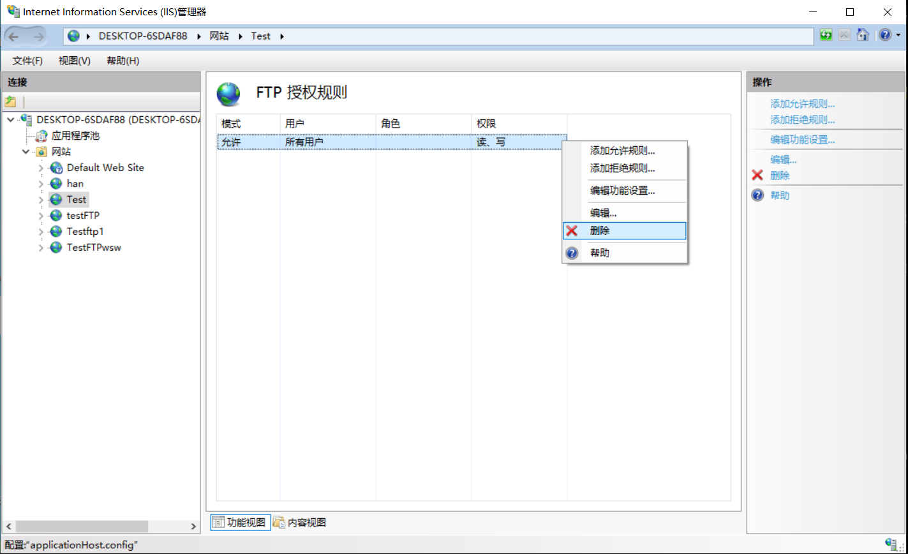Click the TestFTPwsw site globe icon
Image resolution: width=908 pixels, height=554 pixels.
coord(56,247)
